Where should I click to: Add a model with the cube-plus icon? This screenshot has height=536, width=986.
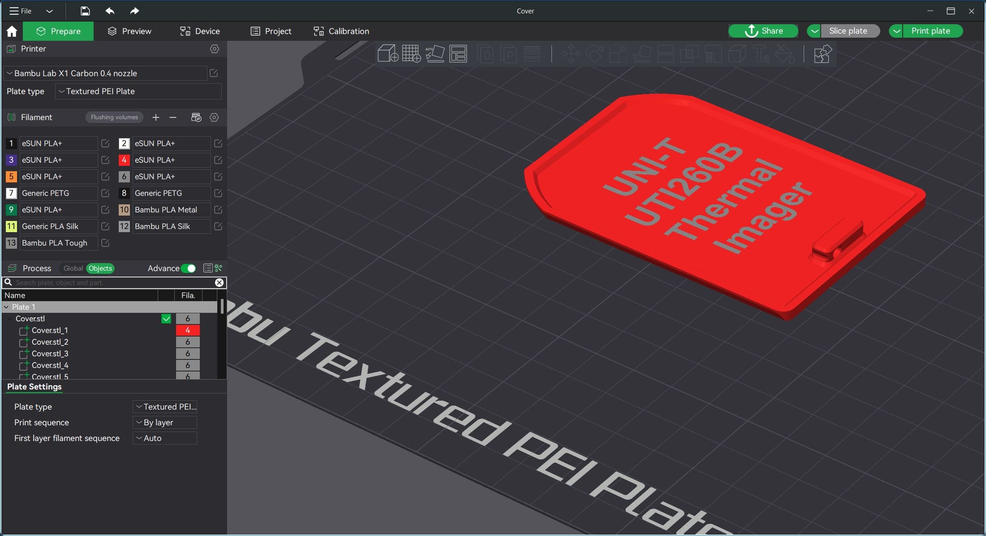(388, 54)
